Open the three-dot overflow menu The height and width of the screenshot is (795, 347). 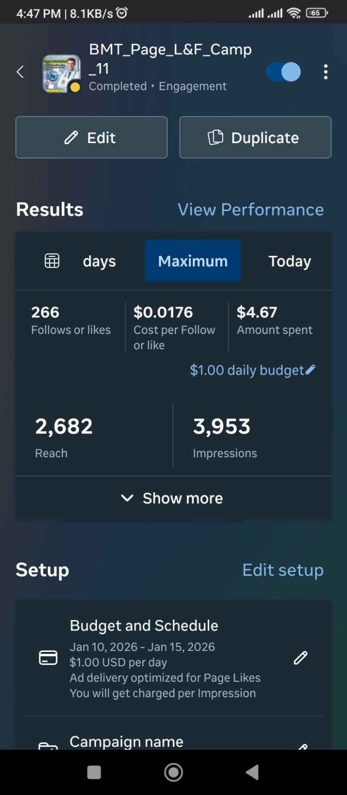tap(326, 72)
